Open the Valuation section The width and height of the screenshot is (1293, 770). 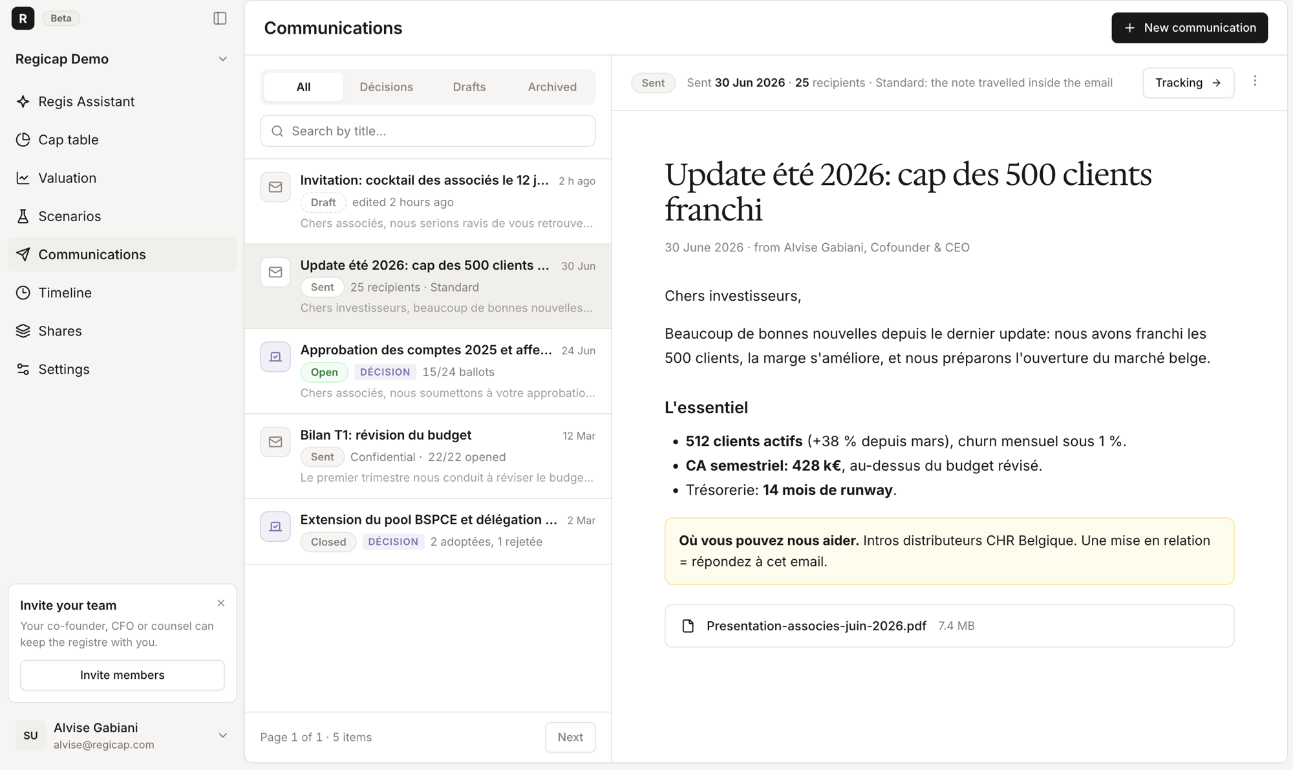[122, 178]
